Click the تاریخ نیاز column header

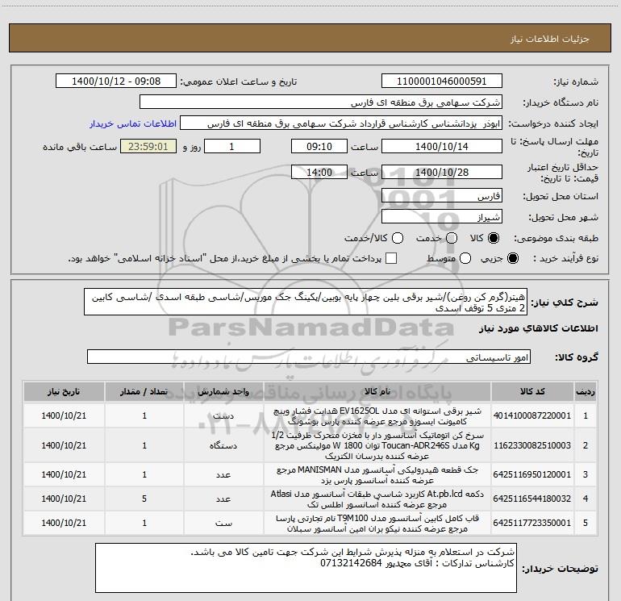64,392
